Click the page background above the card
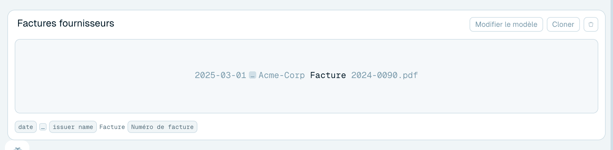 306,5
